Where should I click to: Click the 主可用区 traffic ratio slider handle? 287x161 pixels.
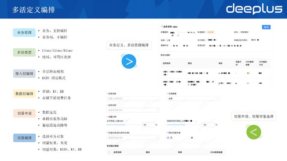pos(124,125)
